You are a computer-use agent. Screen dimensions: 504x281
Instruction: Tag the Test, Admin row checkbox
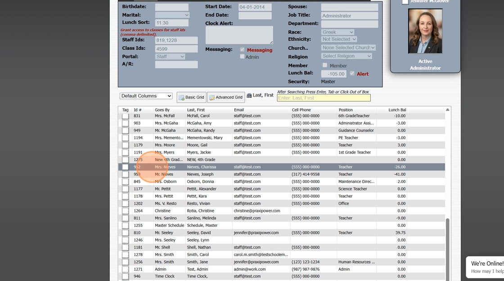coord(126,269)
